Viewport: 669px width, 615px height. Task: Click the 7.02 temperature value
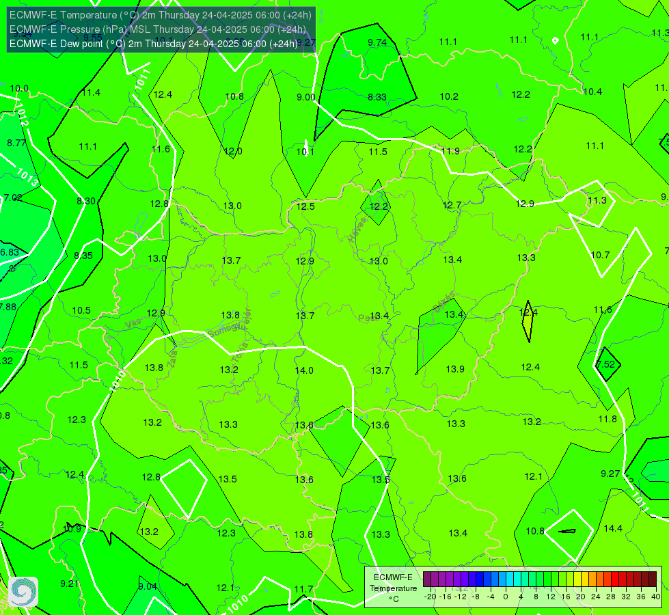click(x=13, y=197)
